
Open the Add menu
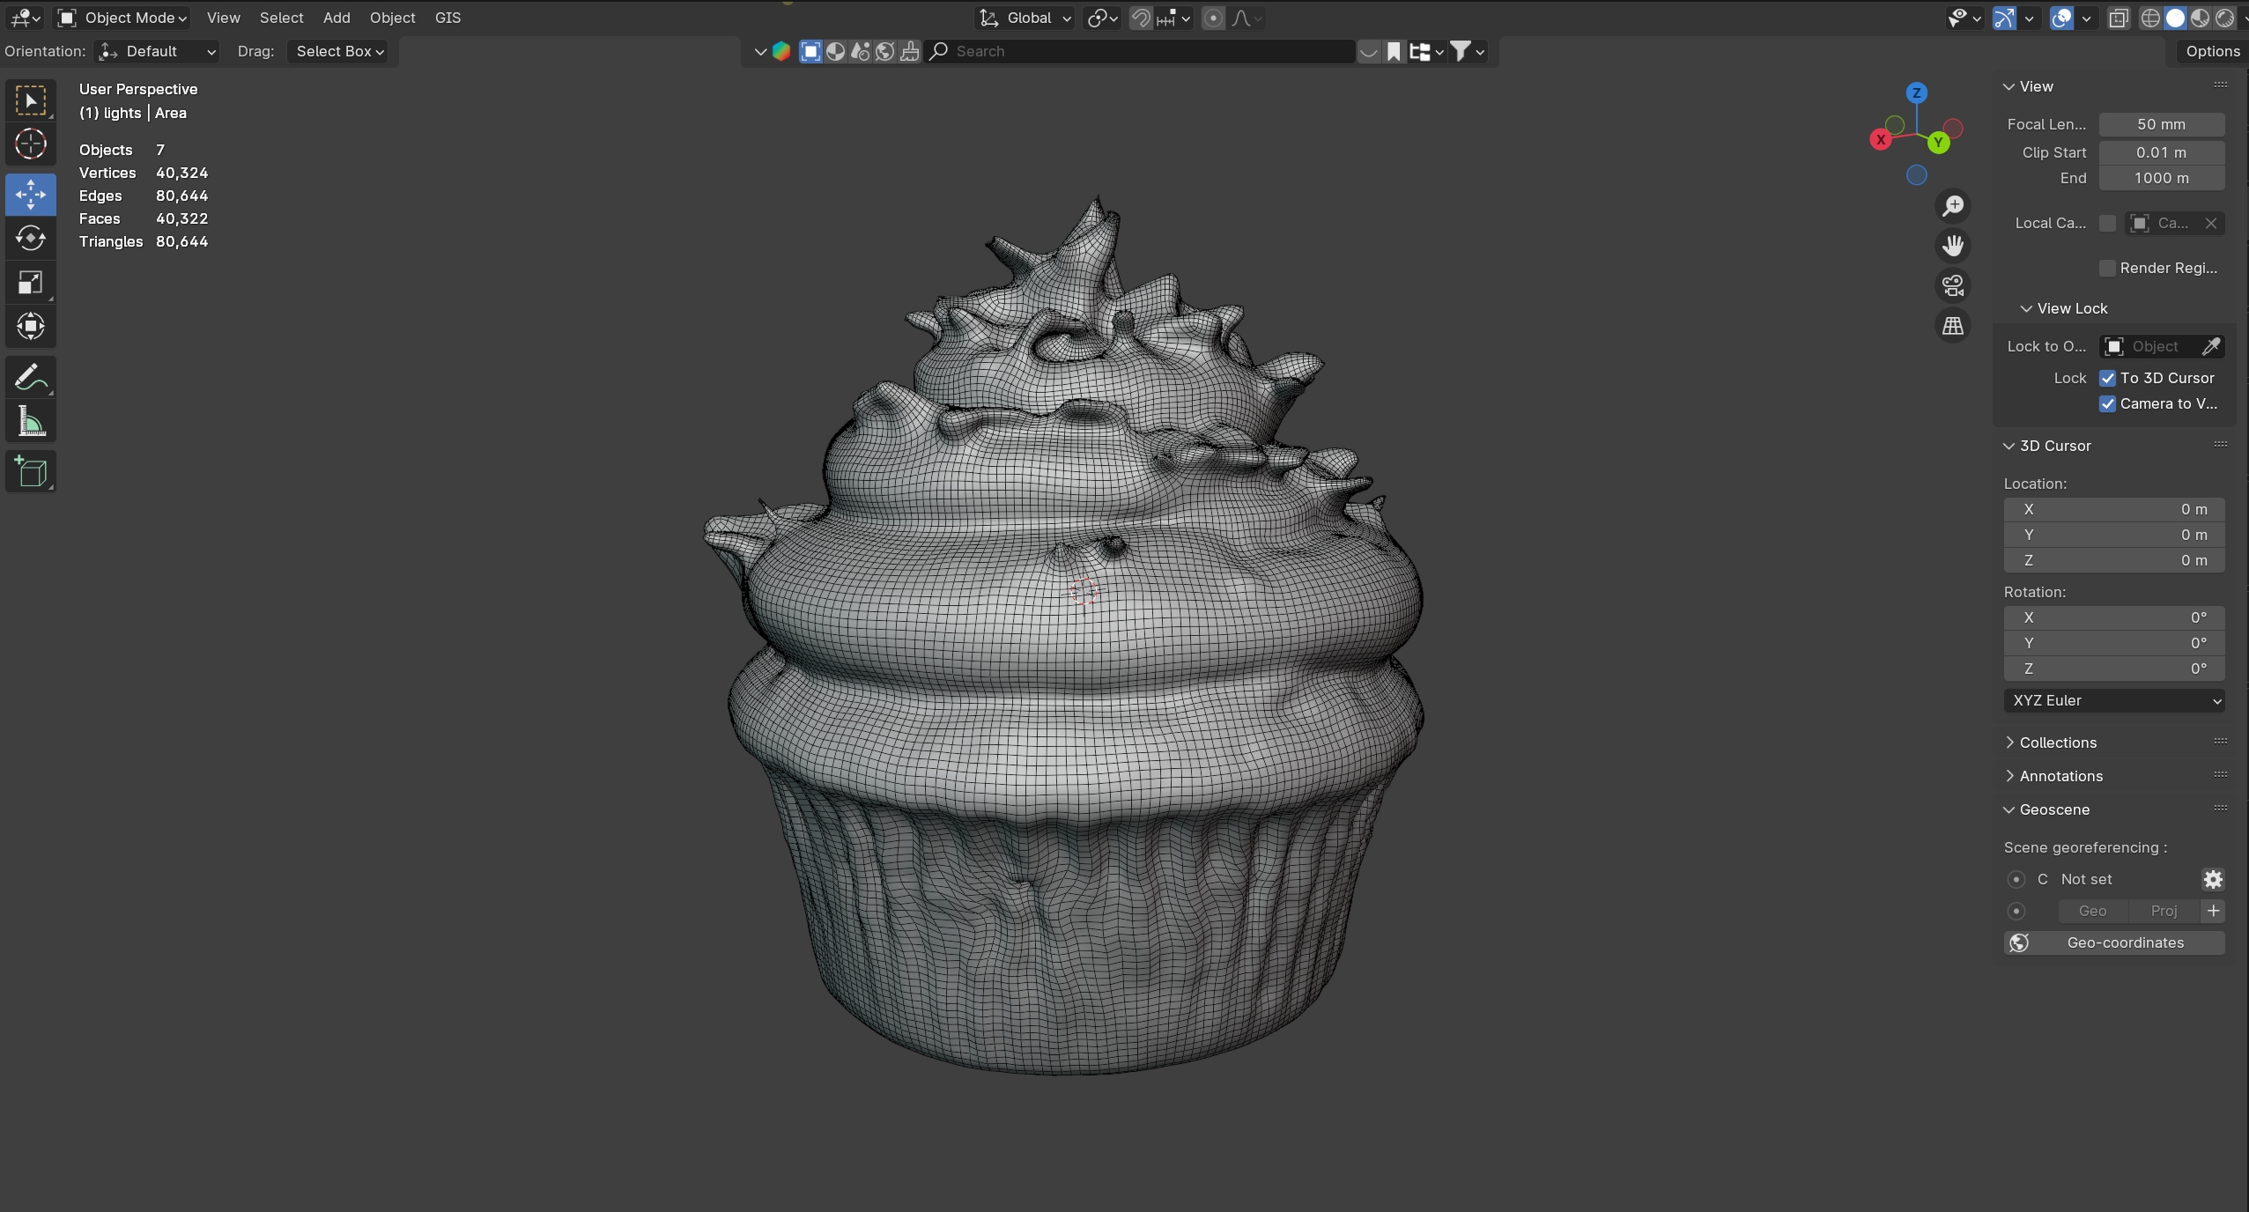click(337, 18)
